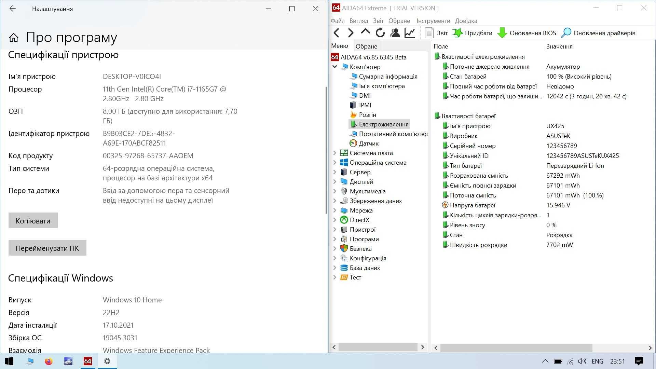Go back with AIDA64 left arrow
Image resolution: width=656 pixels, height=369 pixels.
click(337, 33)
